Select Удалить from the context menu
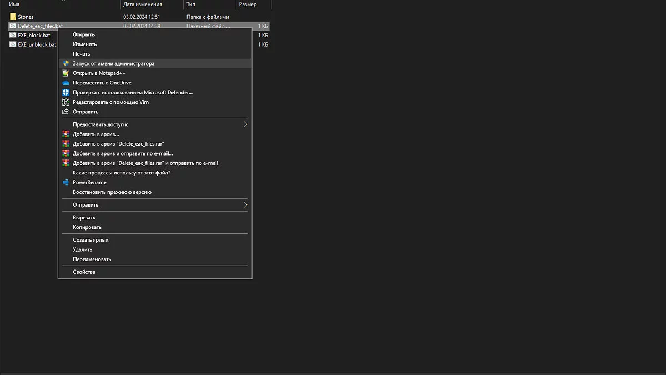Viewport: 666px width, 375px height. 82,249
